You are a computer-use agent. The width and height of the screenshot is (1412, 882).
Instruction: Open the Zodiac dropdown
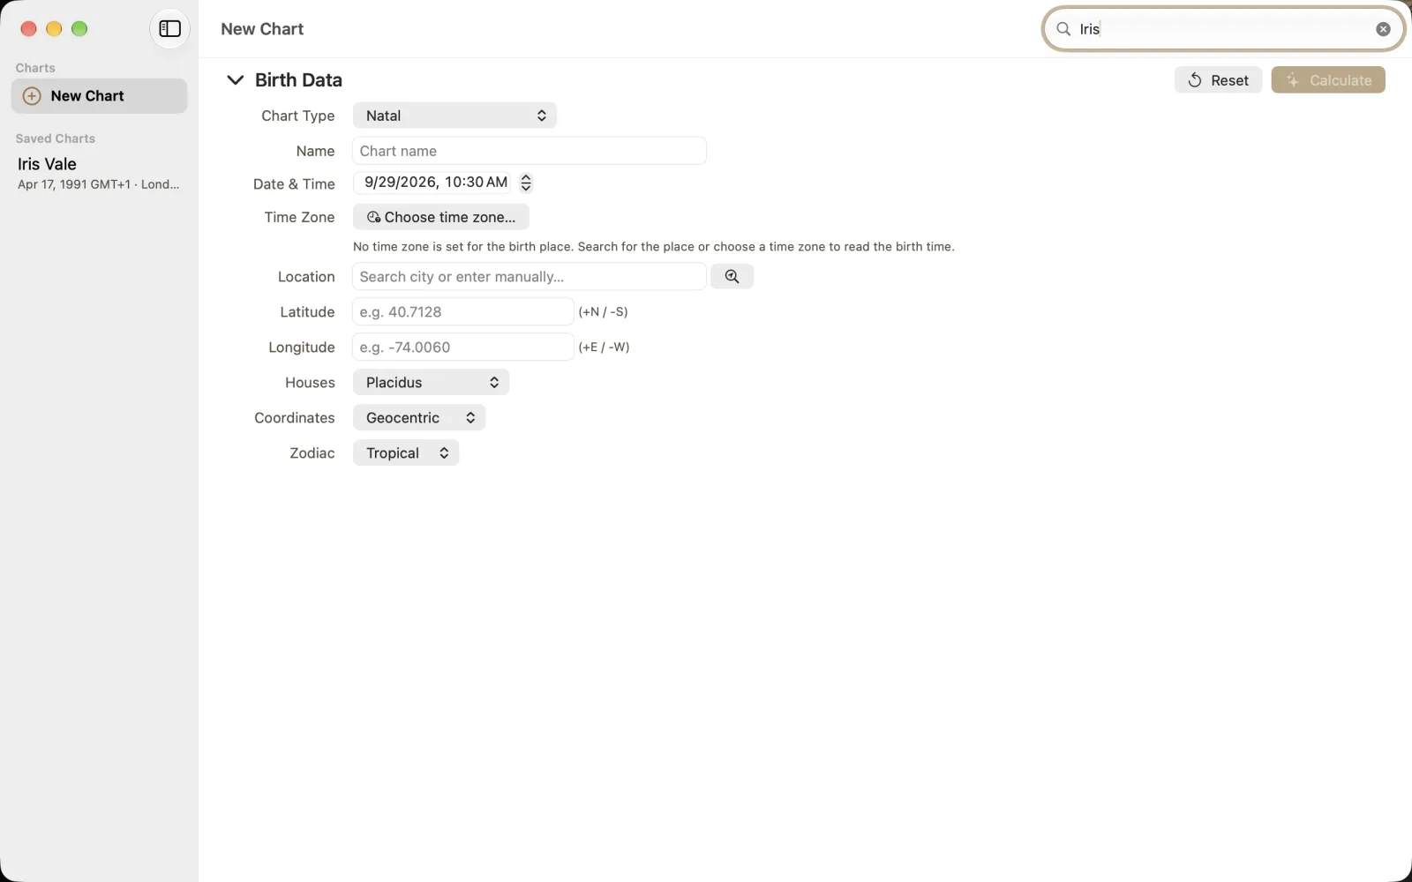coord(406,453)
